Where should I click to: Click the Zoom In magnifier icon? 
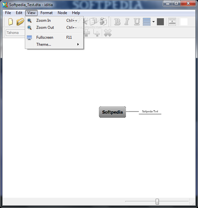(x=29, y=20)
